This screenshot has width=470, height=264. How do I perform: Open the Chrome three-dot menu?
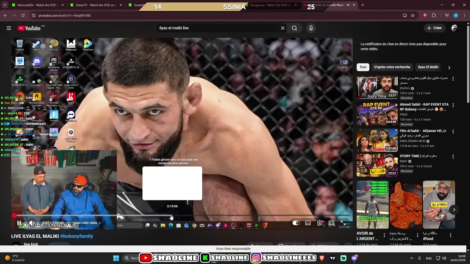465,15
